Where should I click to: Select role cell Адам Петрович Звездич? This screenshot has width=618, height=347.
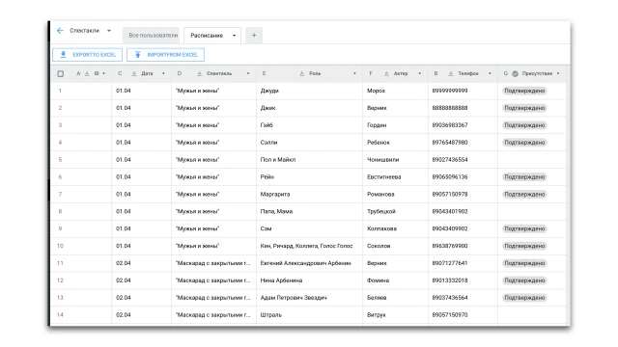pos(309,298)
